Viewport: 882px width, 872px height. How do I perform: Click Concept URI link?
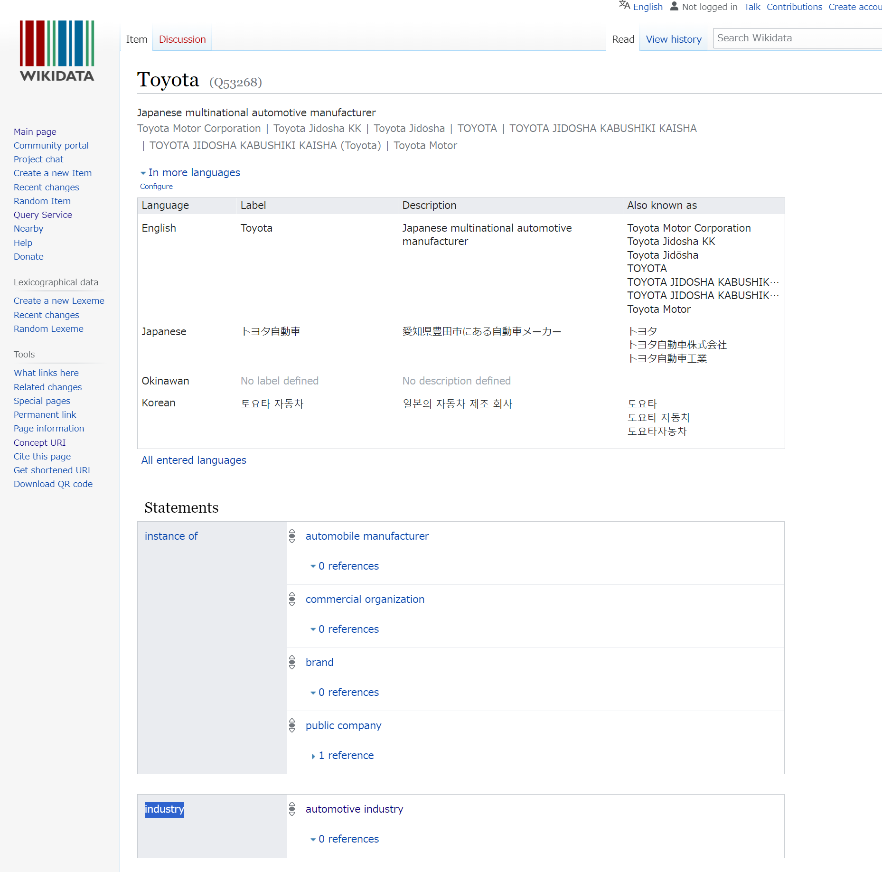pyautogui.click(x=40, y=442)
